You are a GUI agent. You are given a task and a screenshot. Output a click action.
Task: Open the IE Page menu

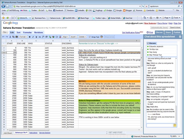(166, 18)
